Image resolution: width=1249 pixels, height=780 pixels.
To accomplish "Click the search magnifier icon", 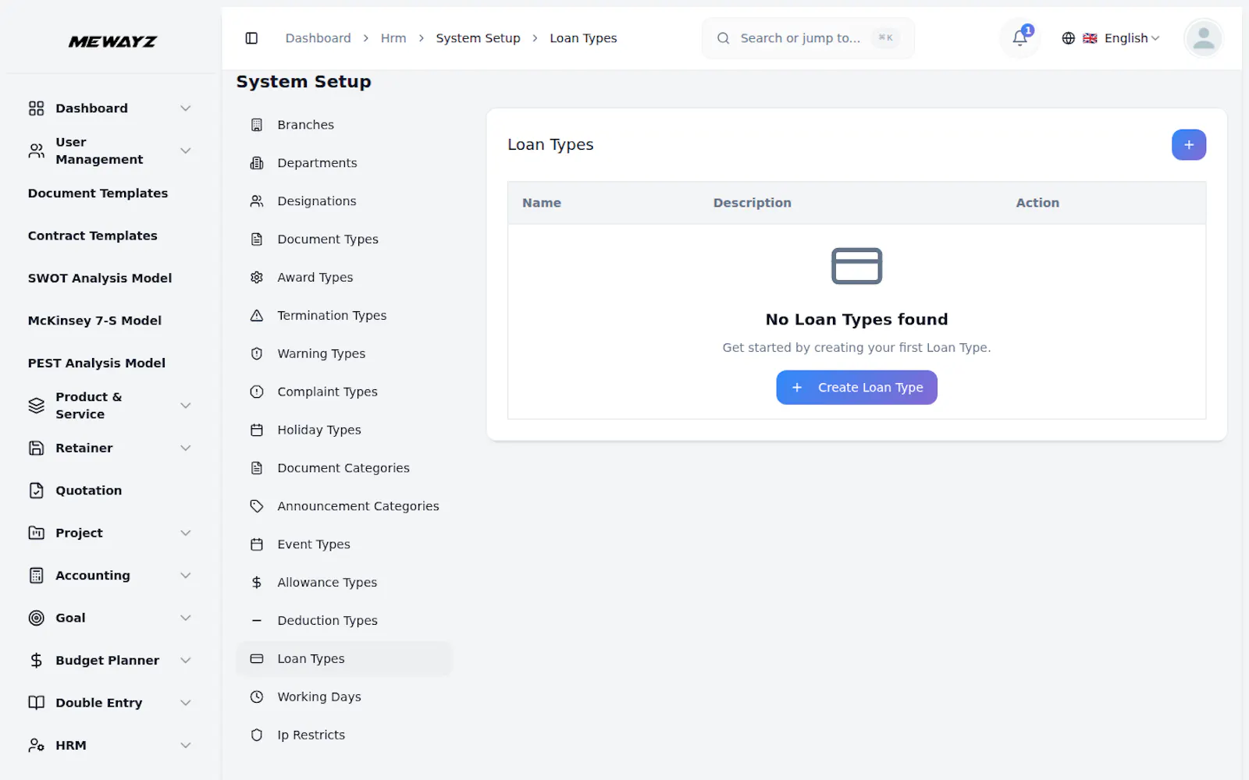I will [724, 38].
